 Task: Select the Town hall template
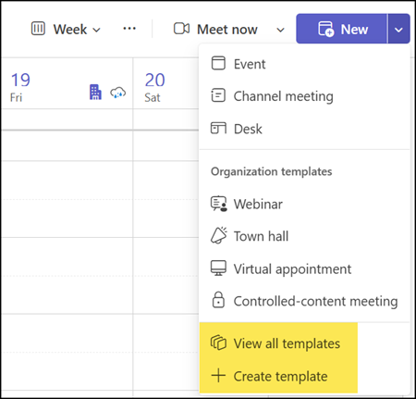tap(304, 236)
